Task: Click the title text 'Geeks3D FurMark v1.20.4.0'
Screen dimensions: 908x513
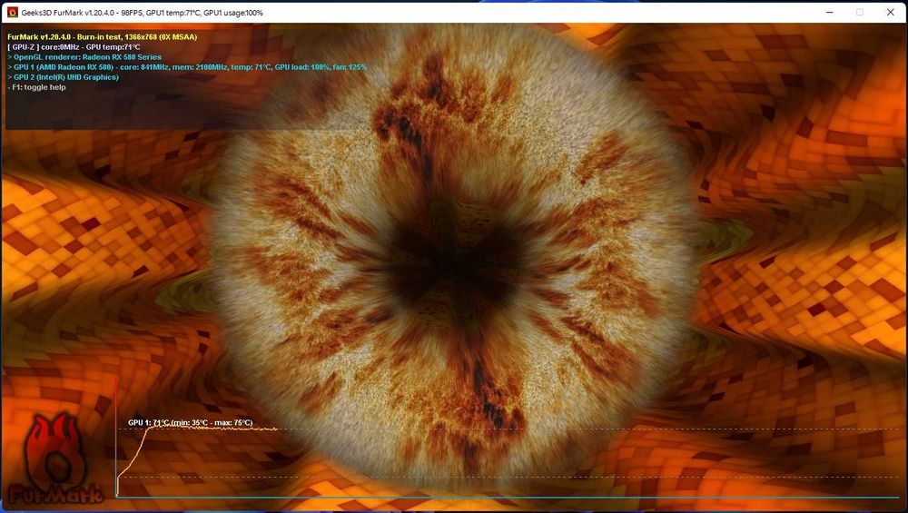Action: pyautogui.click(x=68, y=13)
